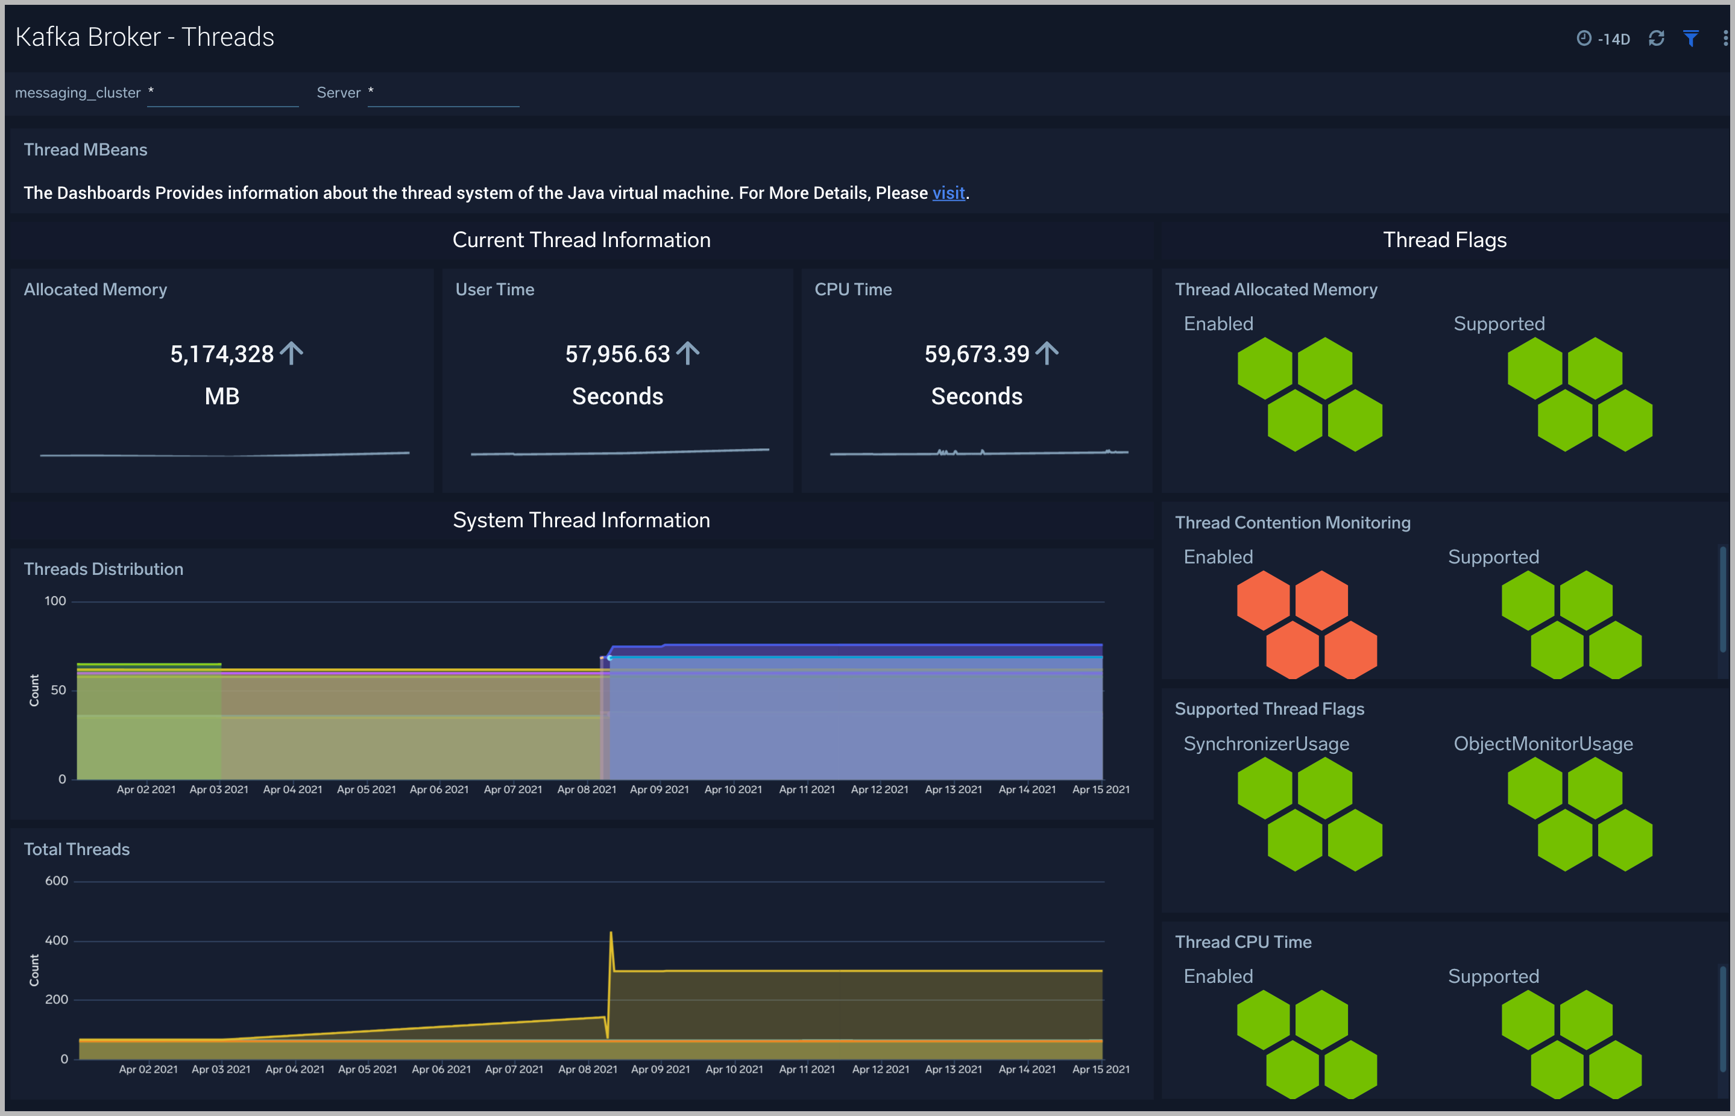The height and width of the screenshot is (1116, 1735).
Task: Open the three-dot options menu
Action: [1725, 38]
